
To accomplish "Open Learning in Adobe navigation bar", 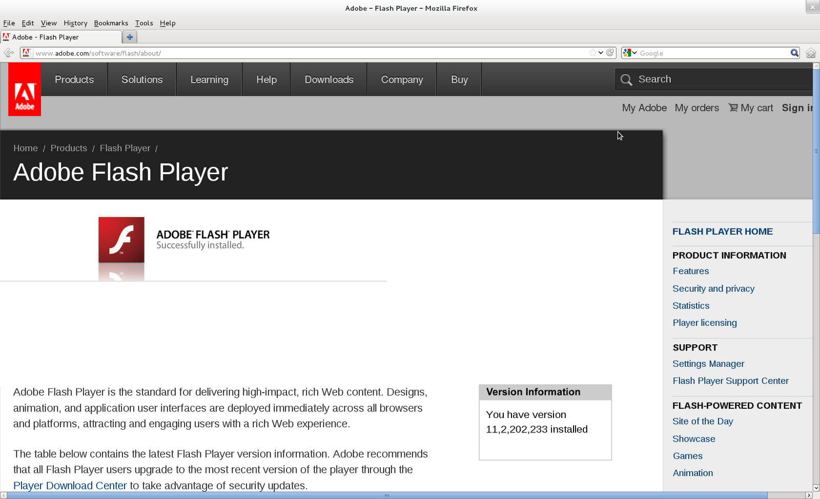I will point(209,79).
